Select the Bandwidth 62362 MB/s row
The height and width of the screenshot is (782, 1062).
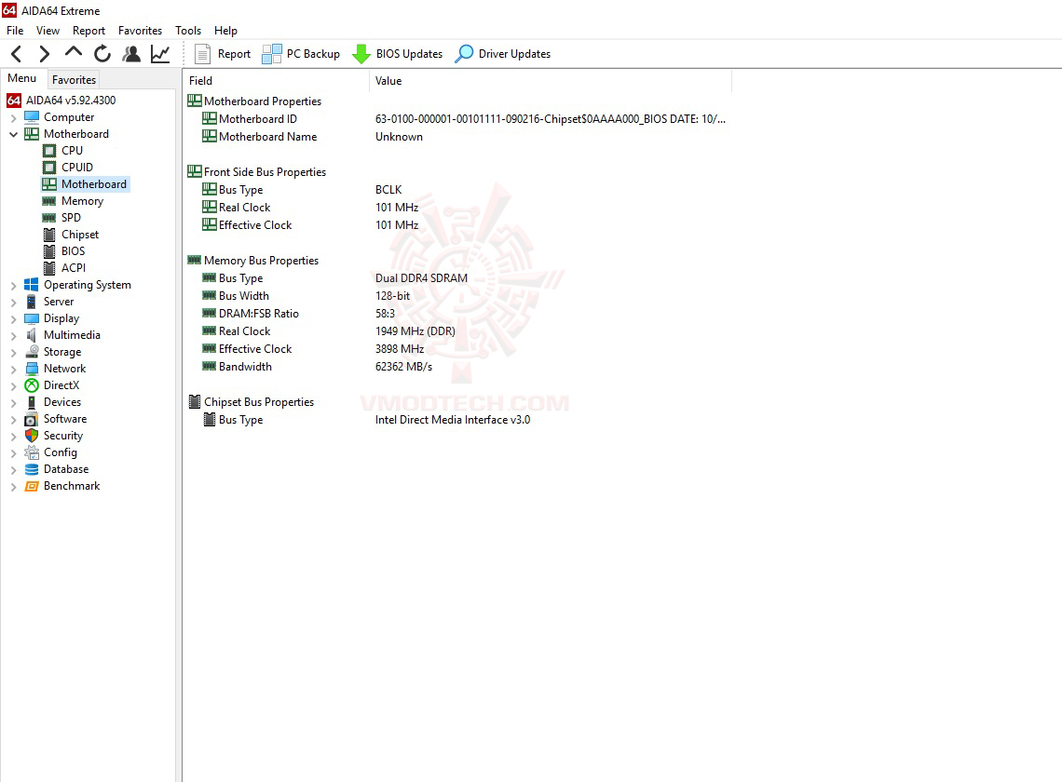point(457,366)
